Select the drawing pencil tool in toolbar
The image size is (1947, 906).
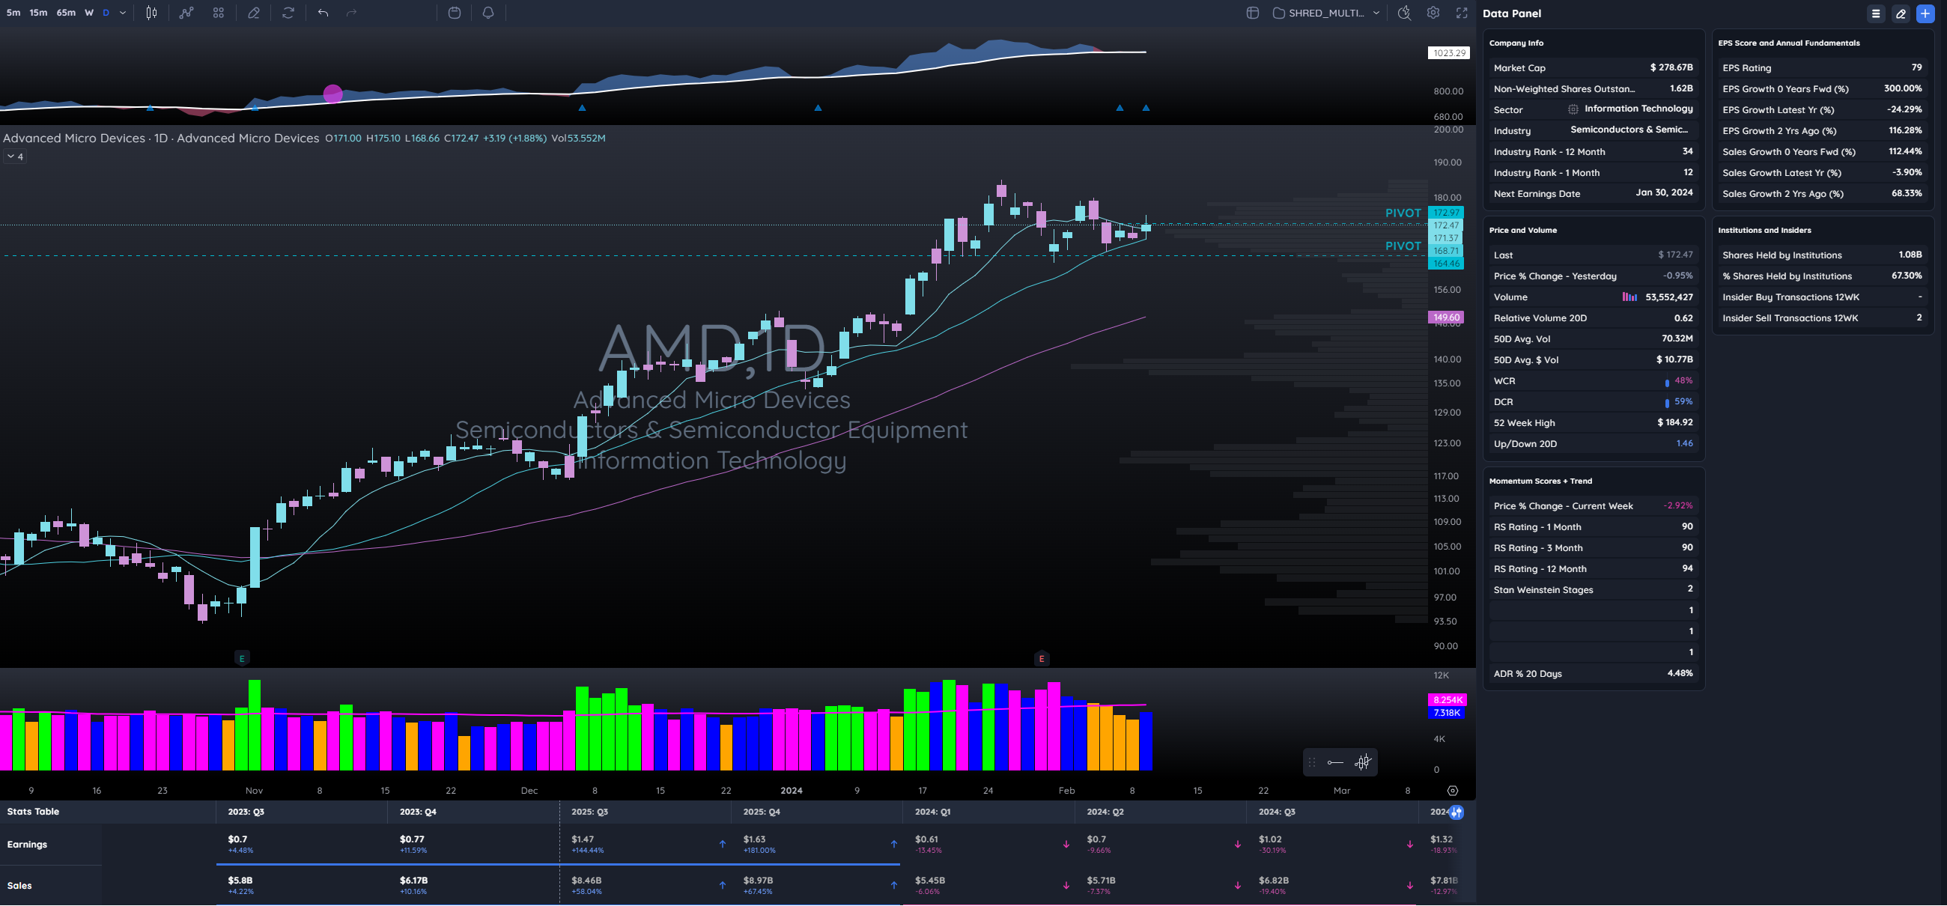[254, 13]
